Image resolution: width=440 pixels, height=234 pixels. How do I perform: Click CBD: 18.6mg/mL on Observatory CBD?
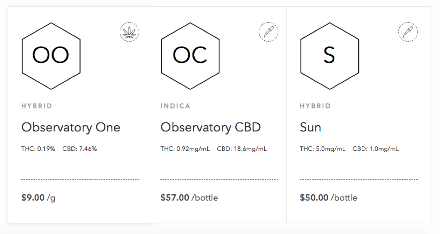[x=242, y=149]
